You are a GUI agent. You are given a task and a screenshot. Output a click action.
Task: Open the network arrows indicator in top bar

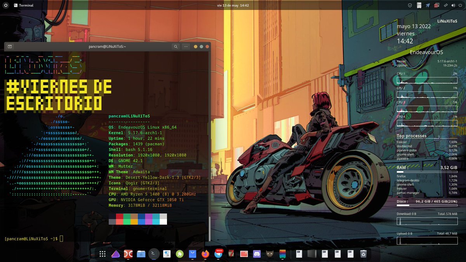(x=446, y=5)
